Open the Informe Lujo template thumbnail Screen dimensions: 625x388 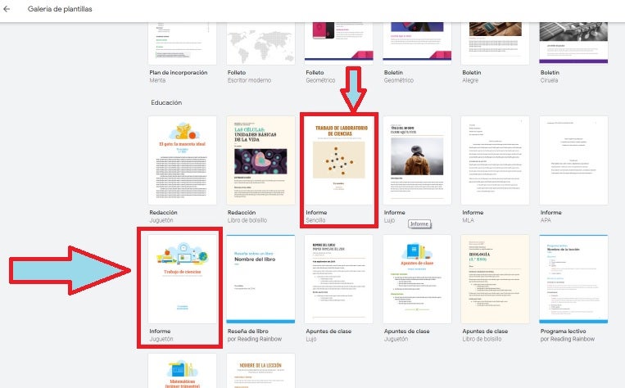click(x=418, y=160)
